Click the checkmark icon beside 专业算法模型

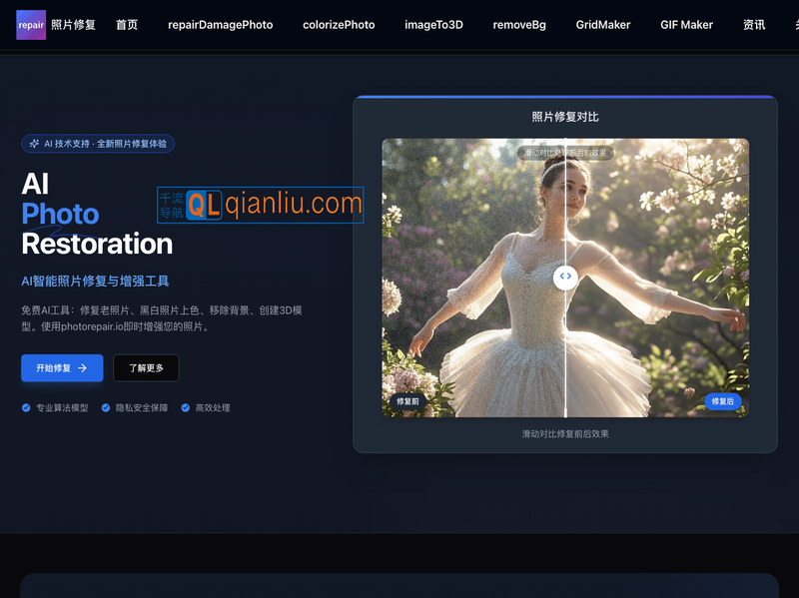[x=24, y=408]
